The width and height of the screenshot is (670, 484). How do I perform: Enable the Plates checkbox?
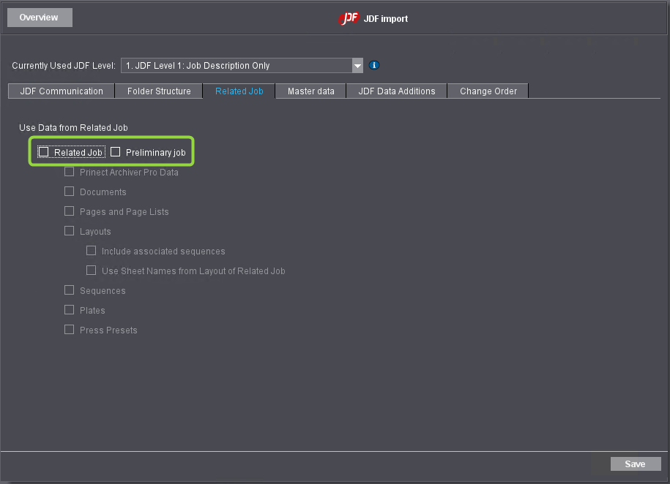tap(69, 310)
